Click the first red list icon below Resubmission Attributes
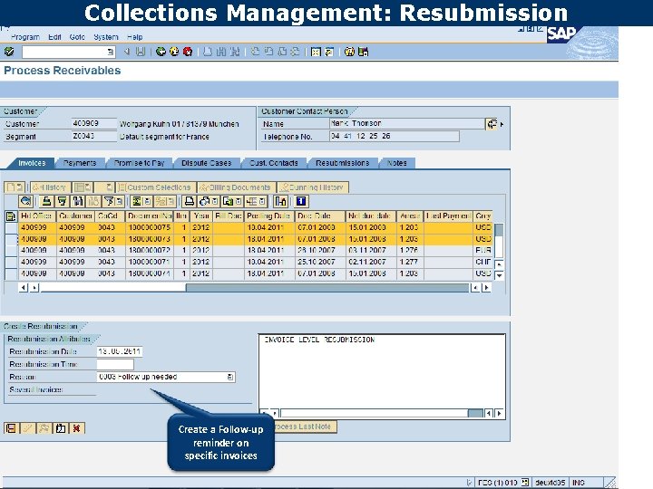Screen dimensions: 653x489 click(11, 427)
